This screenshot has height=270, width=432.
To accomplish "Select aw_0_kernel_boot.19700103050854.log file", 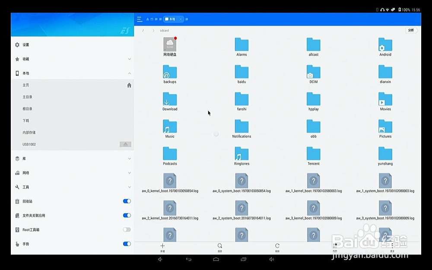I will click(170, 183).
